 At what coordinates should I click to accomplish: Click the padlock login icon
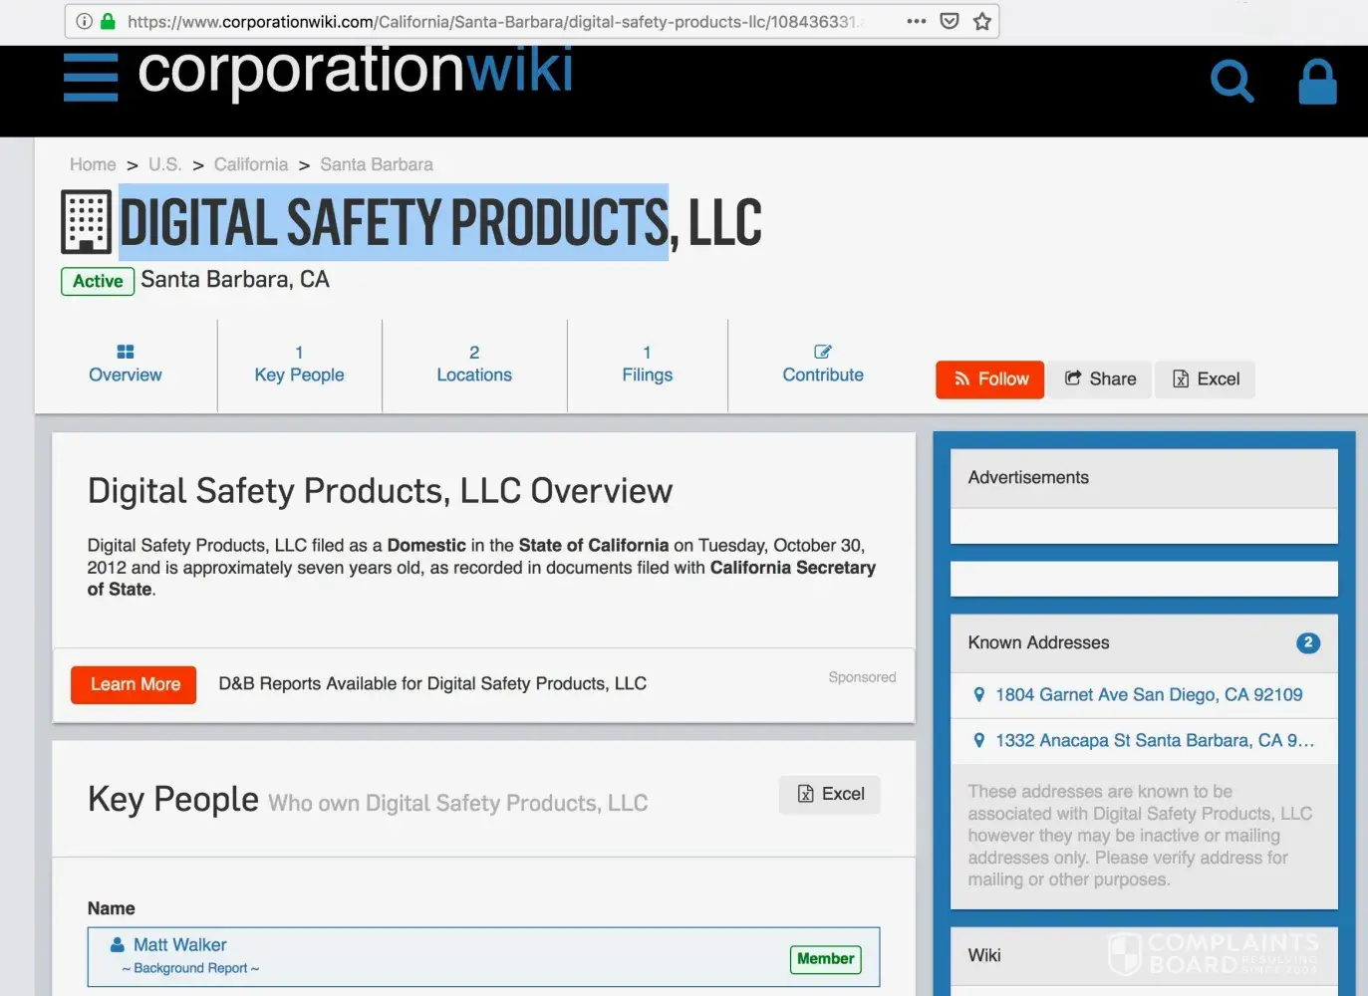click(x=1317, y=82)
